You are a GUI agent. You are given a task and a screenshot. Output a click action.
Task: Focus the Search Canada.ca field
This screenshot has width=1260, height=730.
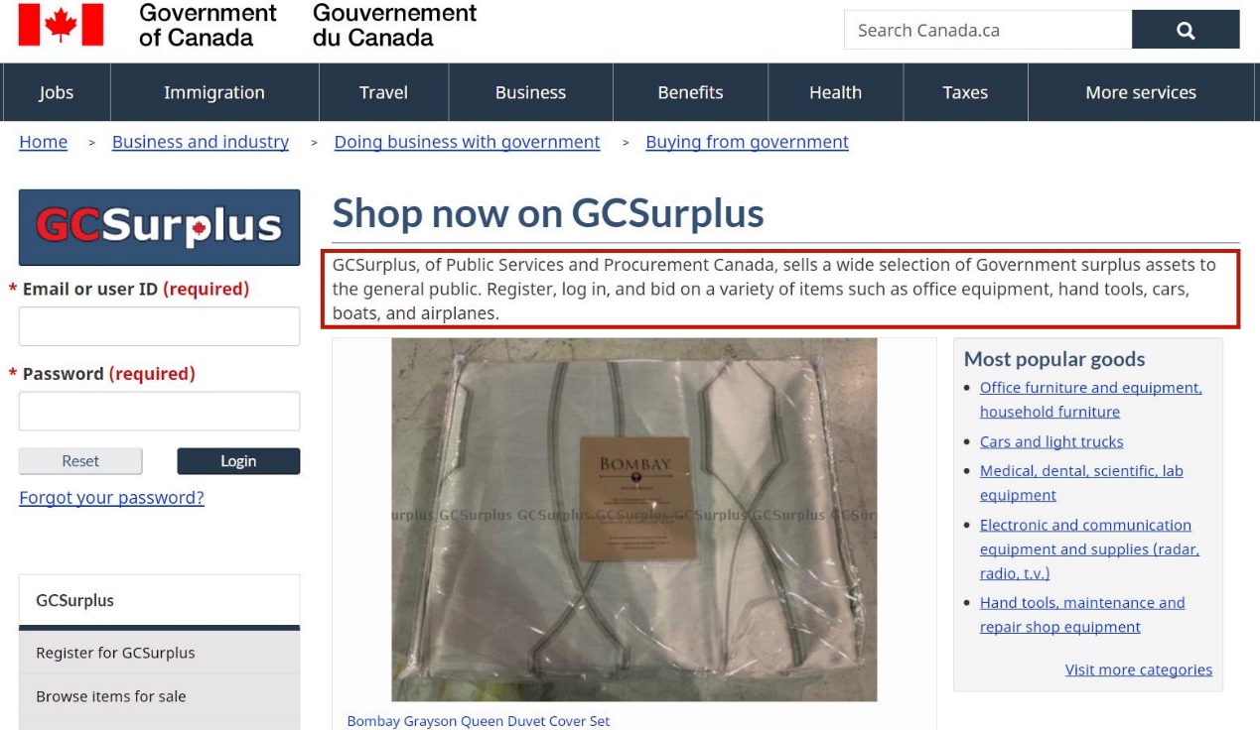tap(988, 30)
